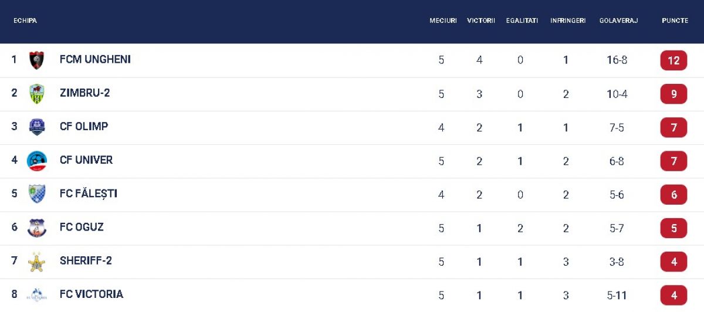Click the Zimbru-2 team logo
704x312 pixels.
tap(37, 94)
